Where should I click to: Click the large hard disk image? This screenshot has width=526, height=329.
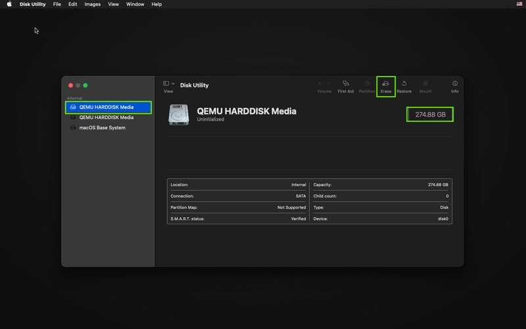point(178,114)
